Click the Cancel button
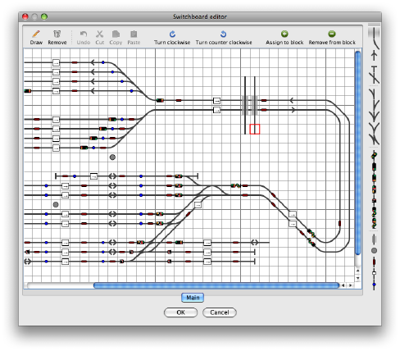 (220, 312)
